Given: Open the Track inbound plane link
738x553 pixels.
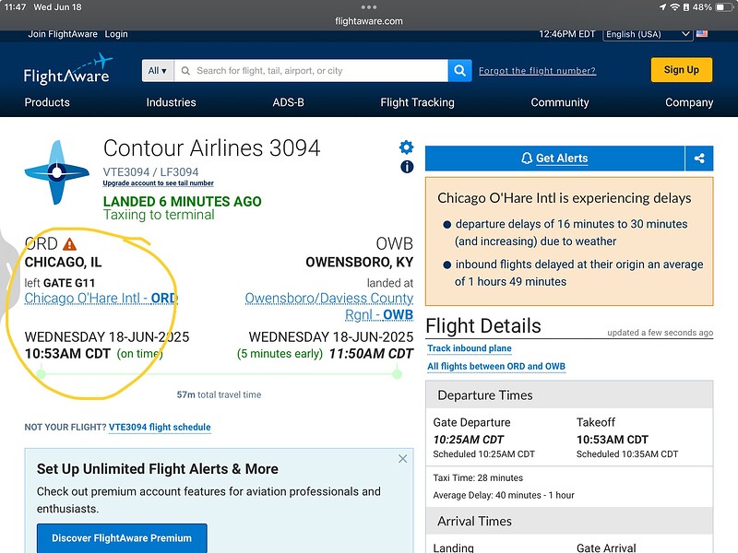Looking at the screenshot, I should 470,348.
